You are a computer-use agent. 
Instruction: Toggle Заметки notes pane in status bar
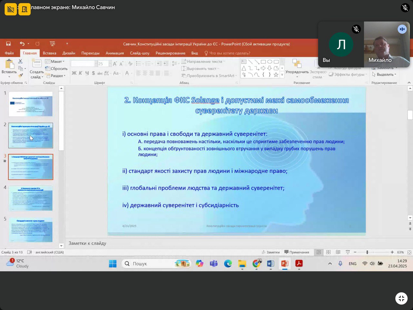click(x=271, y=252)
